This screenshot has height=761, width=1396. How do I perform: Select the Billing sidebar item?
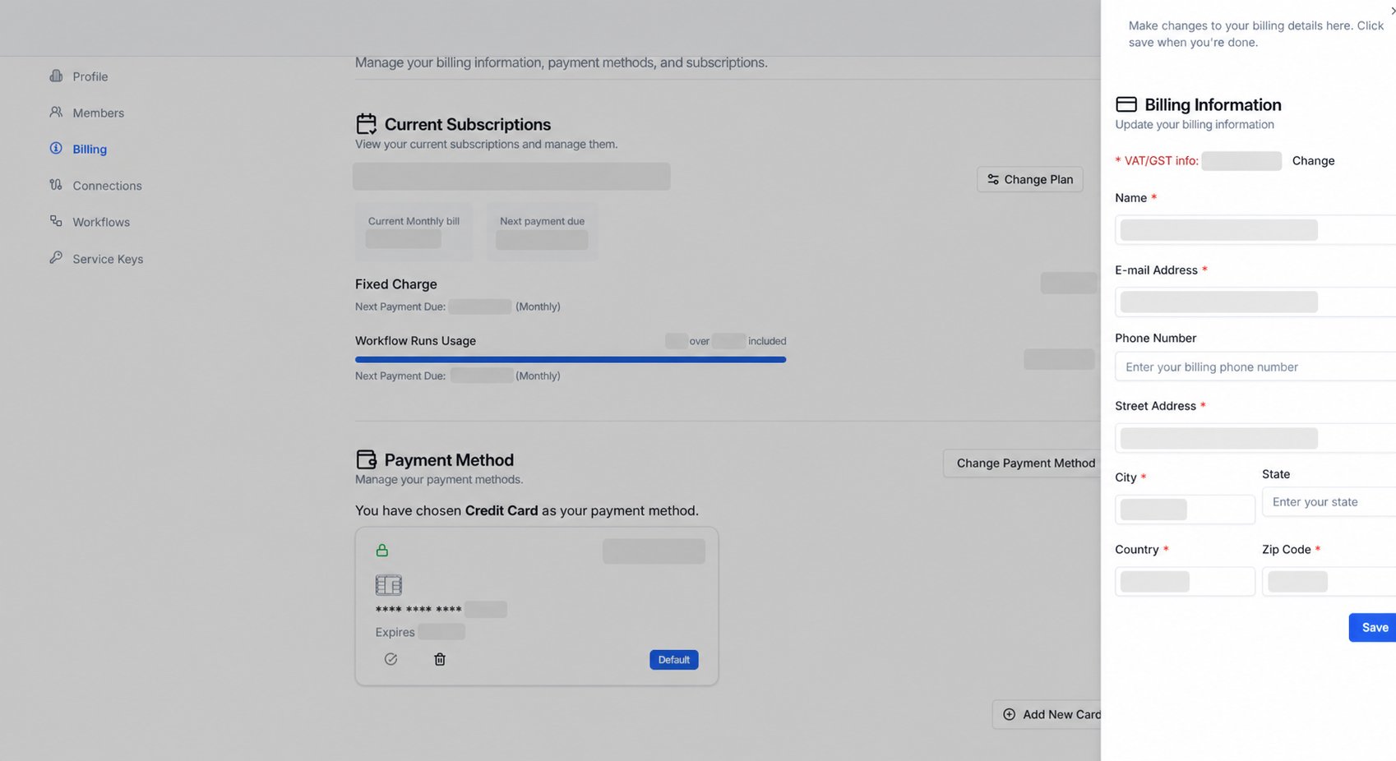click(78, 149)
